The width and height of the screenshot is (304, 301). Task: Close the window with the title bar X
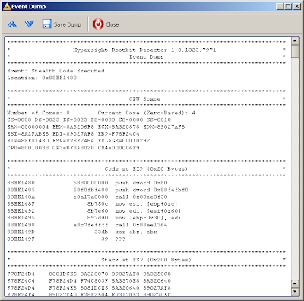pos(297,7)
